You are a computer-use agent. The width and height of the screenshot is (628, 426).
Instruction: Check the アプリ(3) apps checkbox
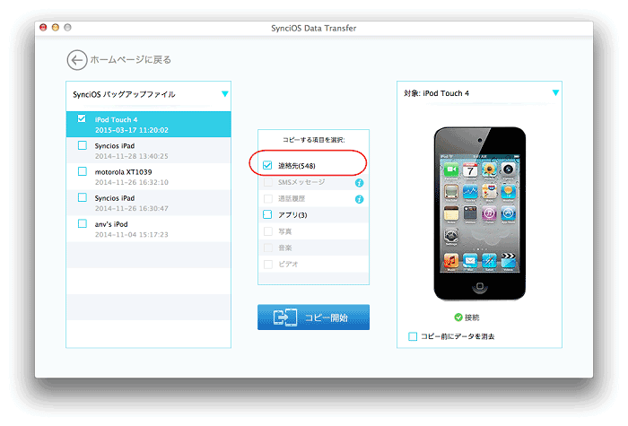click(x=267, y=214)
